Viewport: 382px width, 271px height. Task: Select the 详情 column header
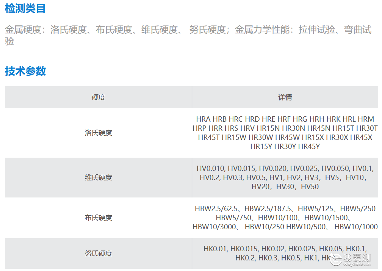285,97
